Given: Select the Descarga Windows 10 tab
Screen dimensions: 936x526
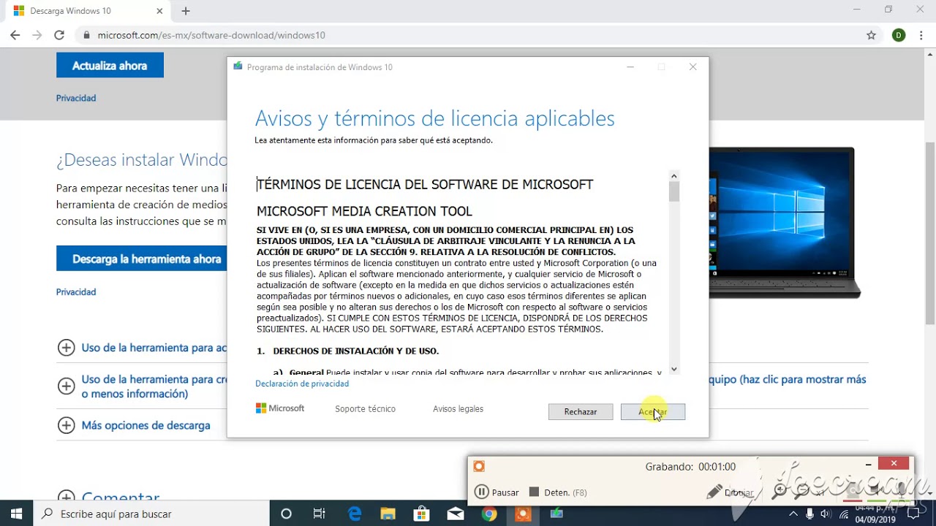Looking at the screenshot, I should point(88,12).
